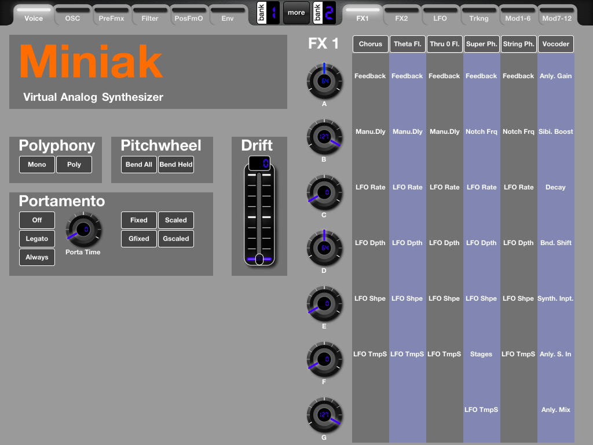Image resolution: width=593 pixels, height=445 pixels.
Task: Choose the Chorus effect
Action: [371, 44]
